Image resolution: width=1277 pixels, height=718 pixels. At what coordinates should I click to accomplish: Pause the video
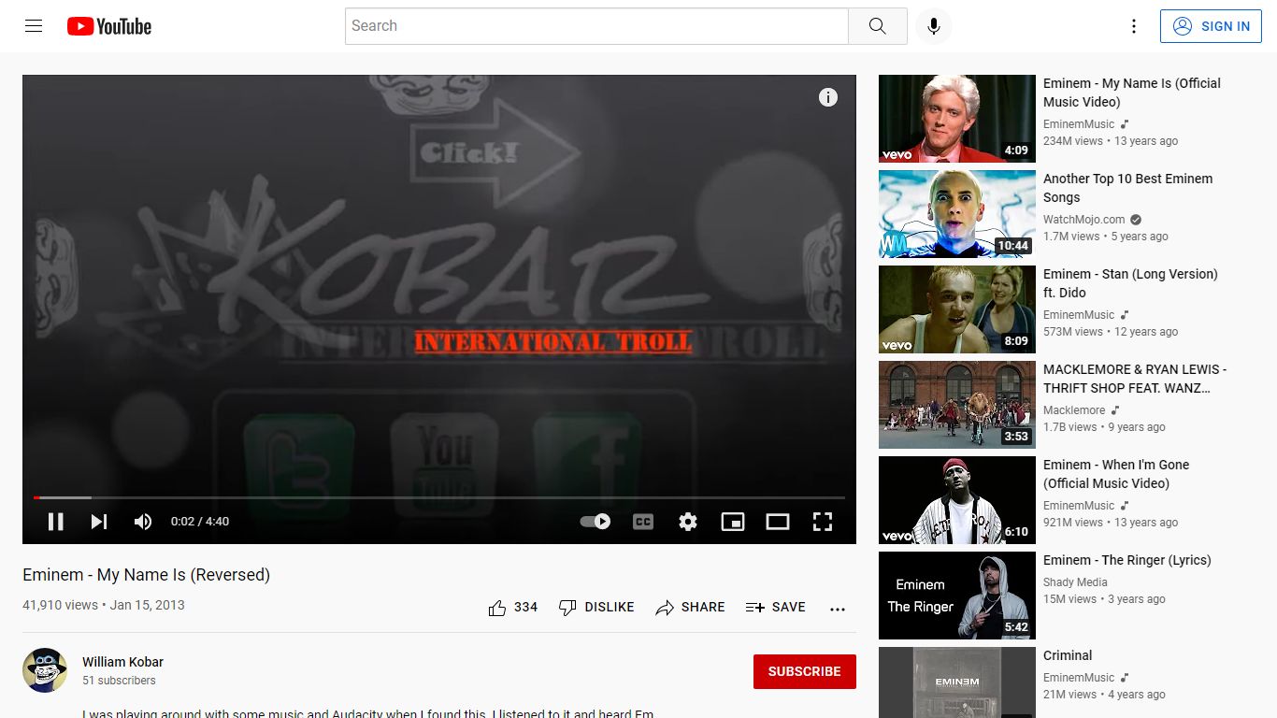tap(56, 522)
